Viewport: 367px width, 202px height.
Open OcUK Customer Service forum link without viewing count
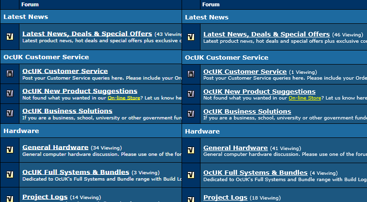click(x=65, y=71)
